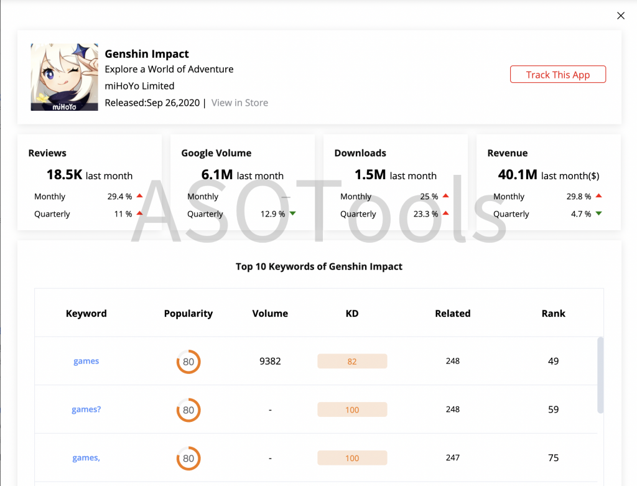This screenshot has height=486, width=637.
Task: Click the Reviews 18.5K value
Action: pyautogui.click(x=64, y=175)
